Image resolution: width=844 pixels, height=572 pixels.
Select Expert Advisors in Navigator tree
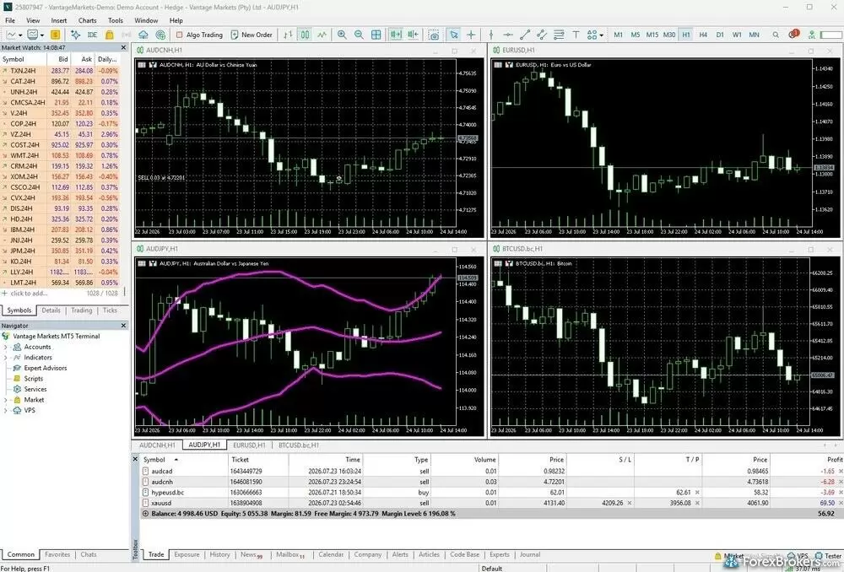pyautogui.click(x=46, y=368)
